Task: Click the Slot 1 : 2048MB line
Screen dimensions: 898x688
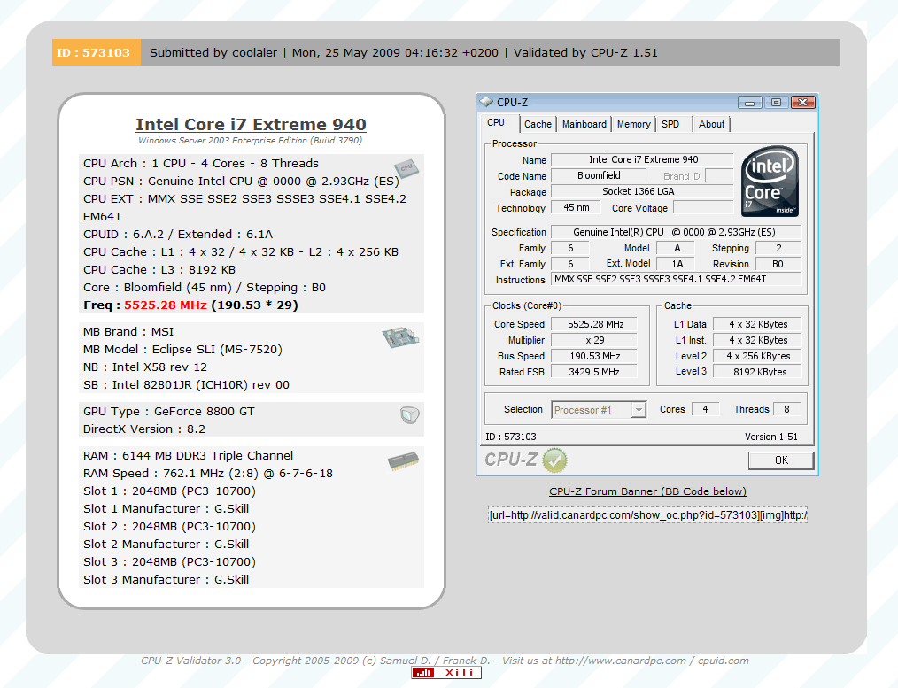Action: [169, 491]
